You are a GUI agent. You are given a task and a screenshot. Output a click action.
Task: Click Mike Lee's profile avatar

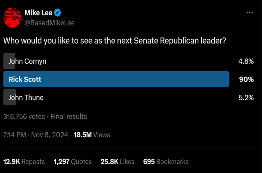point(12,18)
